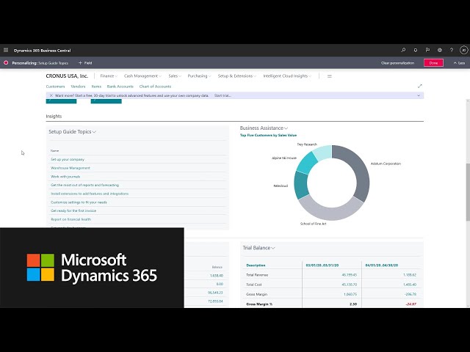Open the settings gear icon
Image resolution: width=470 pixels, height=352 pixels.
point(440,50)
